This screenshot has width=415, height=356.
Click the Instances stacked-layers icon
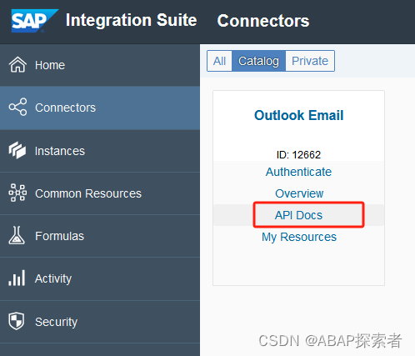17,150
